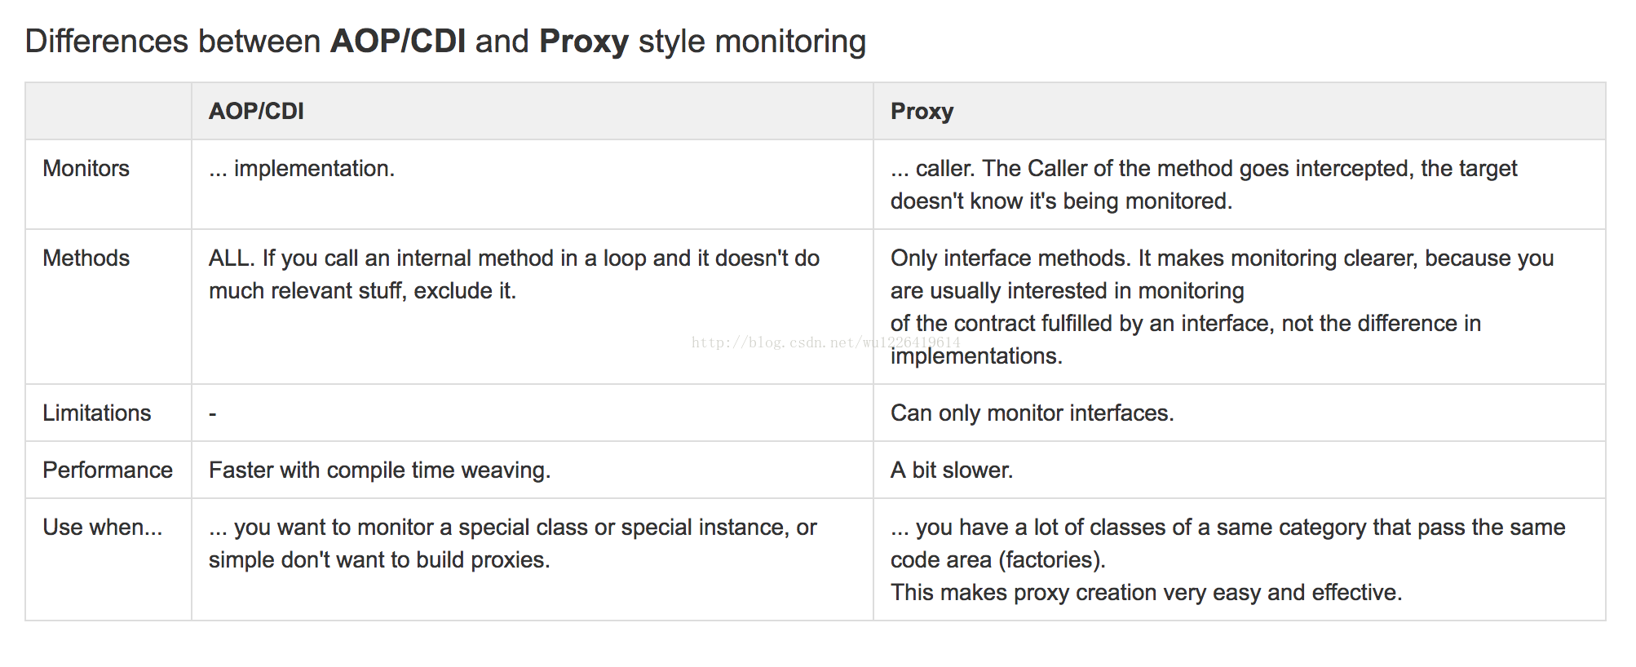Click the page heading about AOP/CDI and Proxy
1636x667 pixels.
click(445, 42)
